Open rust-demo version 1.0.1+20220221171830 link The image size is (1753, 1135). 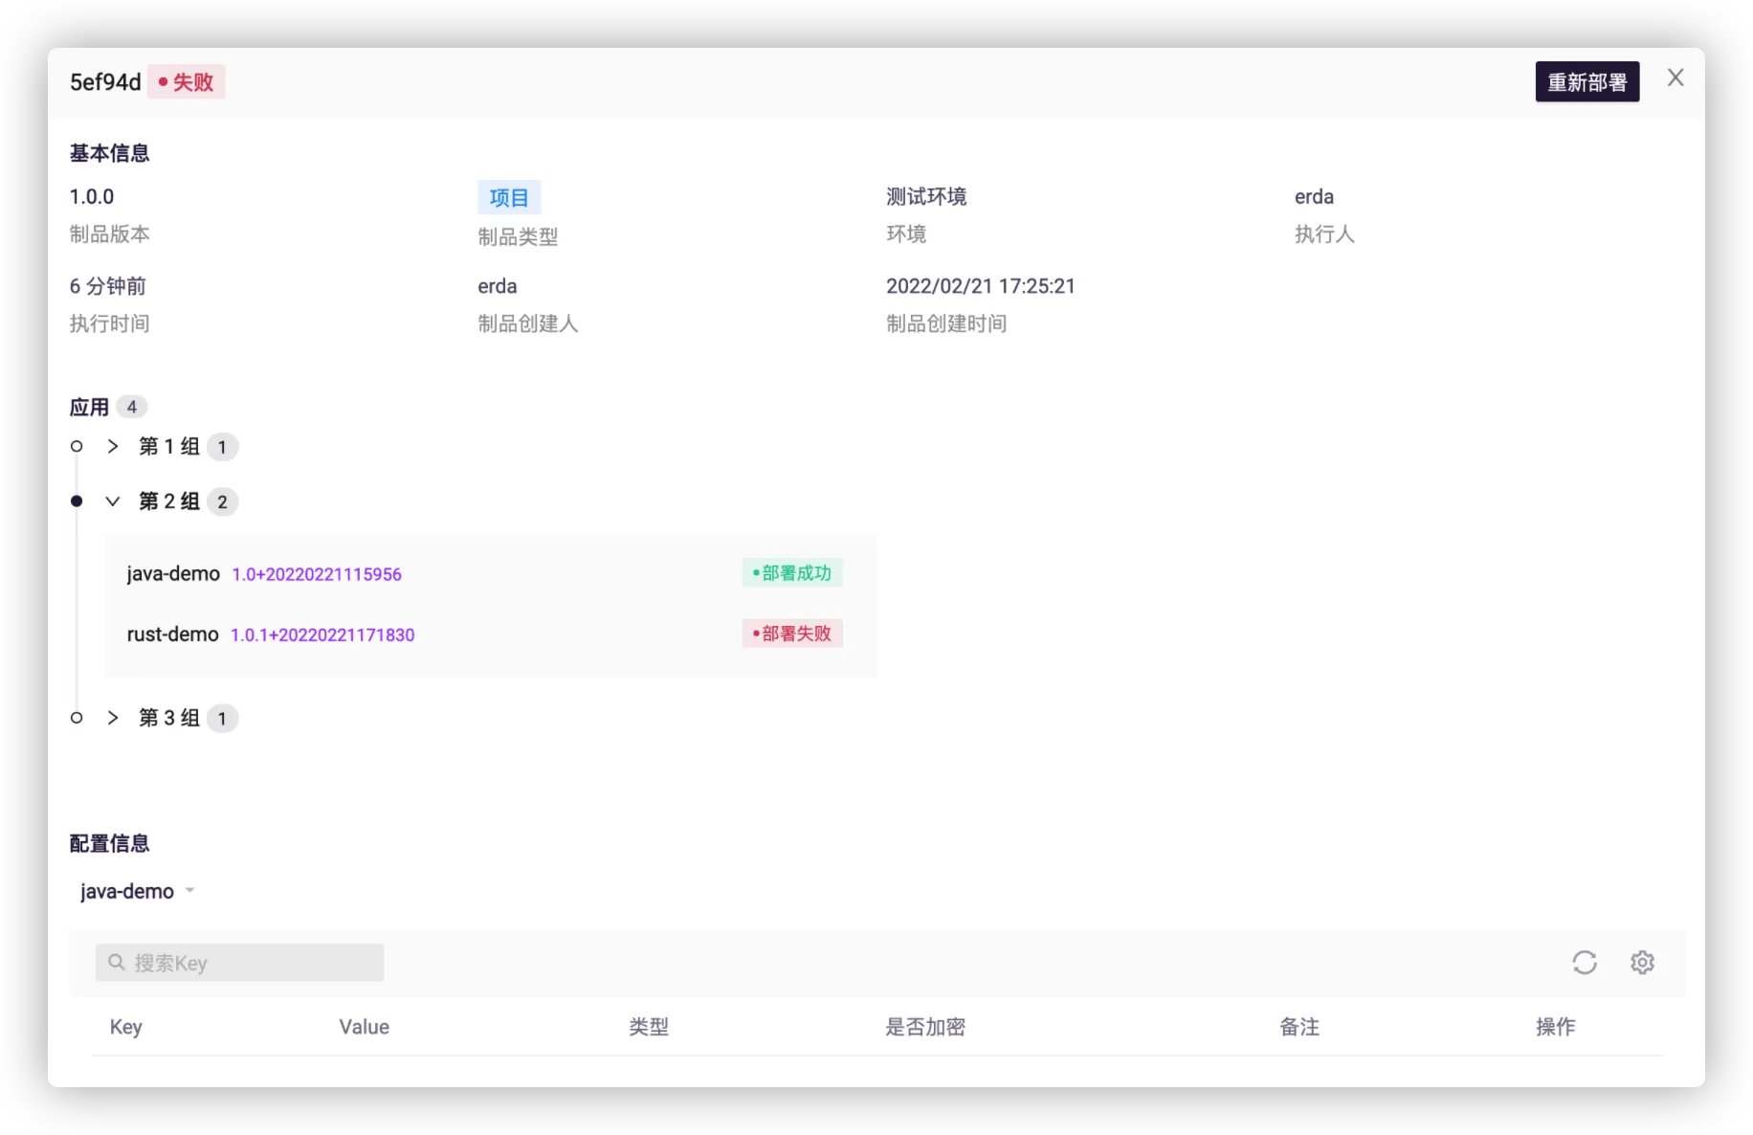click(322, 634)
